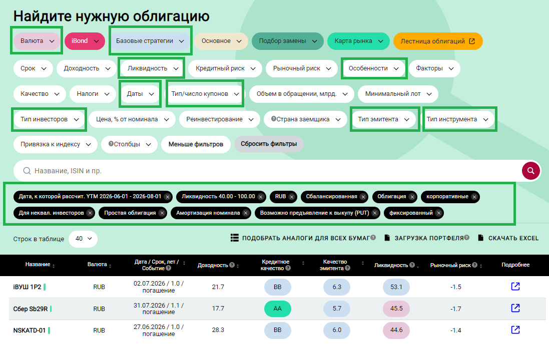This screenshot has height=348, width=549.
Task: Open the Карта рынка tab
Action: (358, 41)
